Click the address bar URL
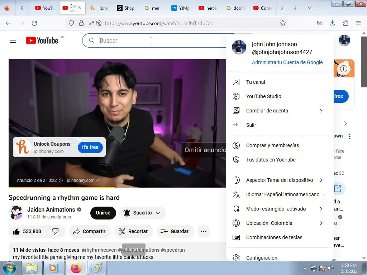Screen dimensions: 367x275 click(159, 23)
